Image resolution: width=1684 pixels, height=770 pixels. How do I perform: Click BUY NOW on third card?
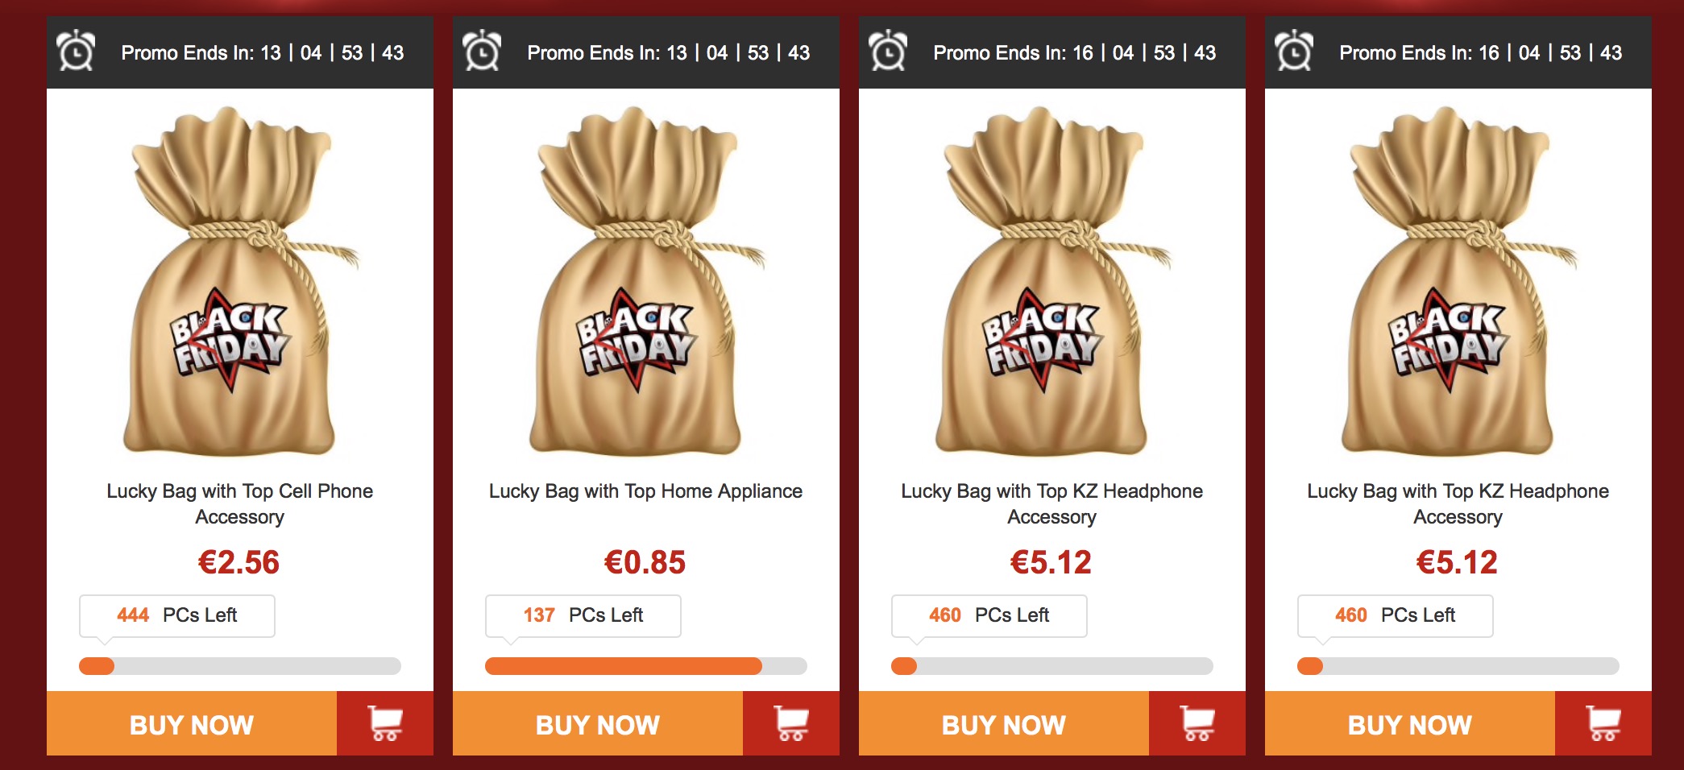pos(1004,723)
